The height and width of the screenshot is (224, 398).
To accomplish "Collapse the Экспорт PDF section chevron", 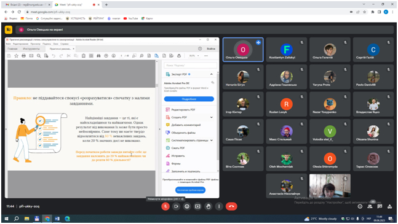I will [x=212, y=74].
